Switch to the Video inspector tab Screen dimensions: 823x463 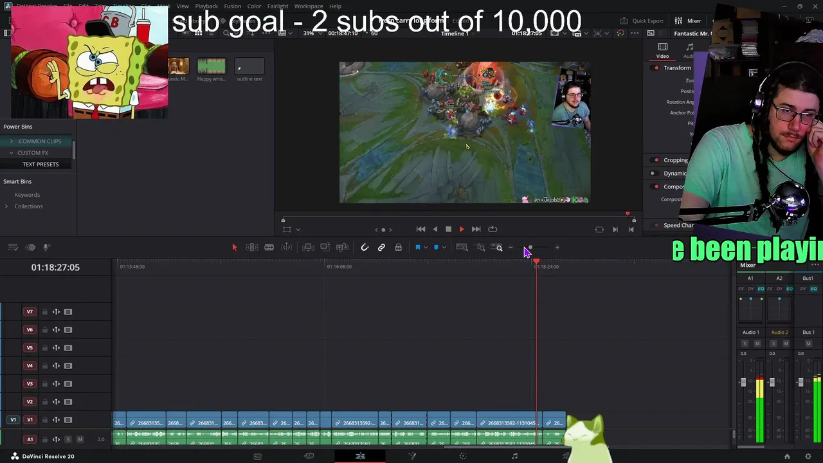coord(662,51)
